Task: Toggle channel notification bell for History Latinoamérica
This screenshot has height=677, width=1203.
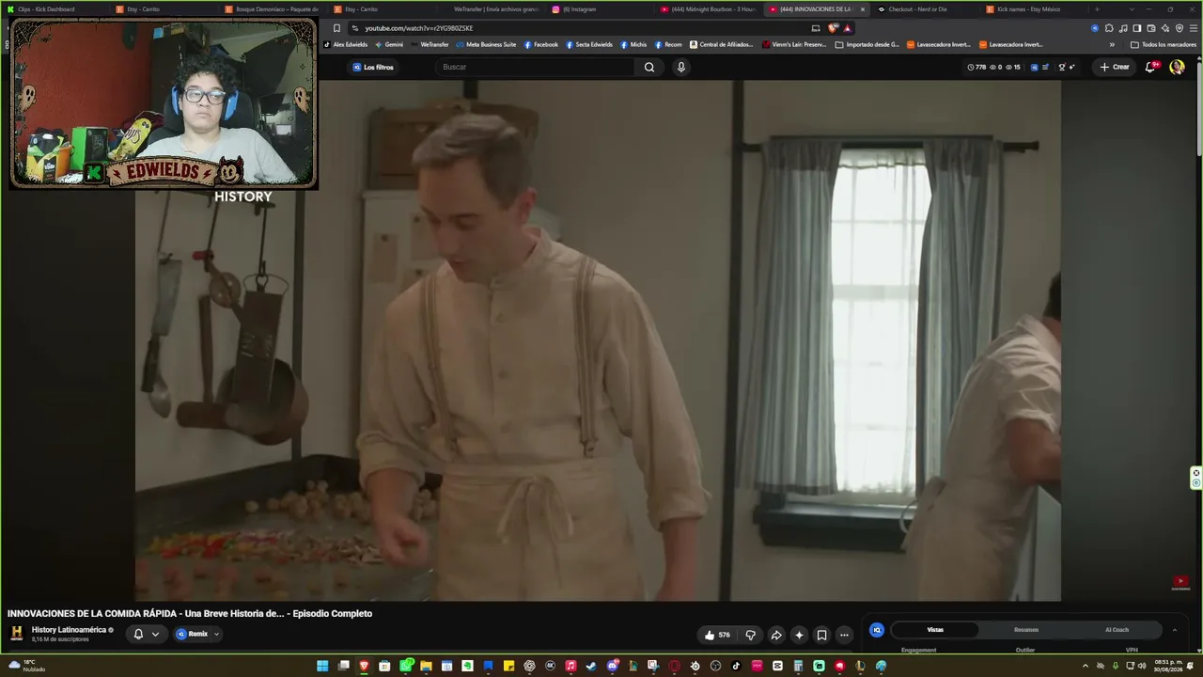Action: pyautogui.click(x=138, y=634)
